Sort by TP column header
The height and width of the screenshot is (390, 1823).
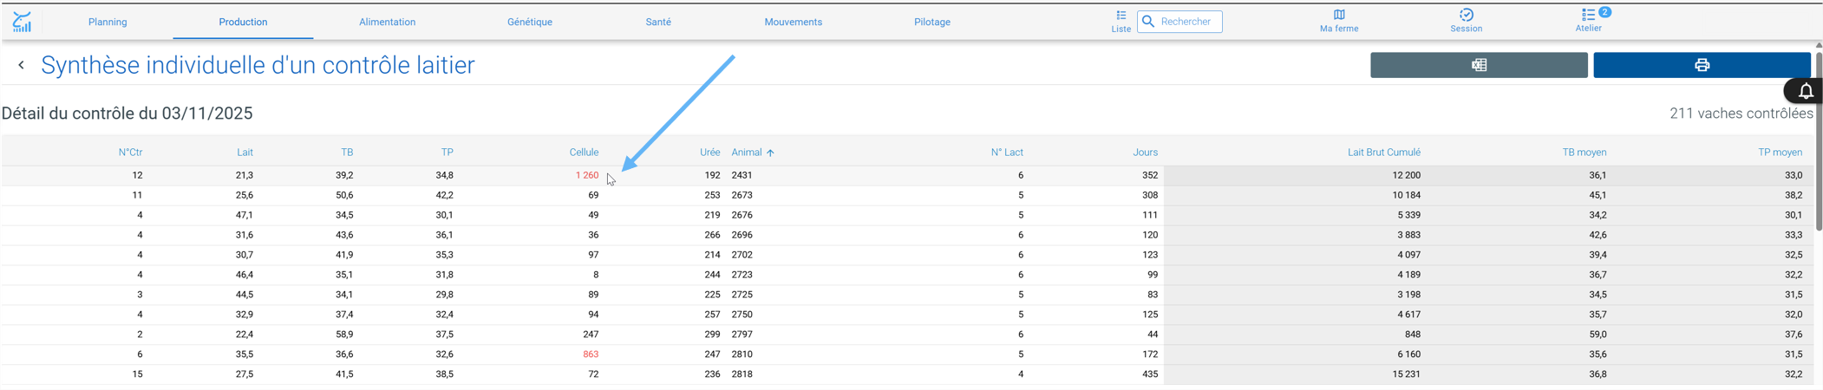447,153
